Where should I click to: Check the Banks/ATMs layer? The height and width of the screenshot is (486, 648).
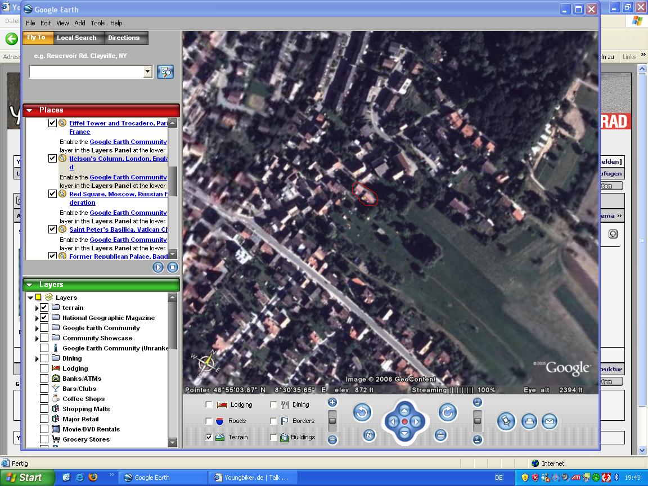tap(44, 378)
